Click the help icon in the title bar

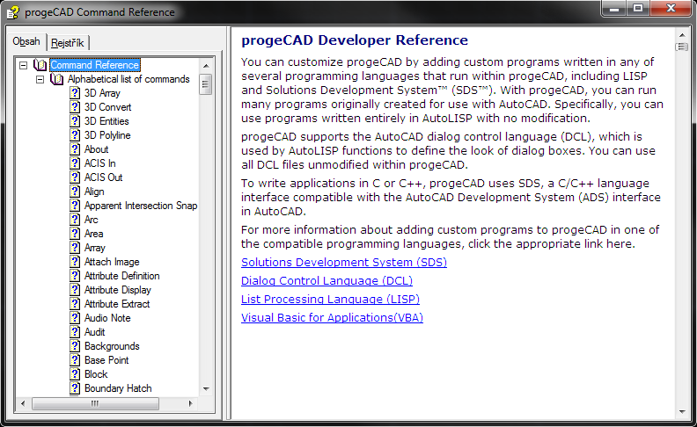pyautogui.click(x=13, y=12)
